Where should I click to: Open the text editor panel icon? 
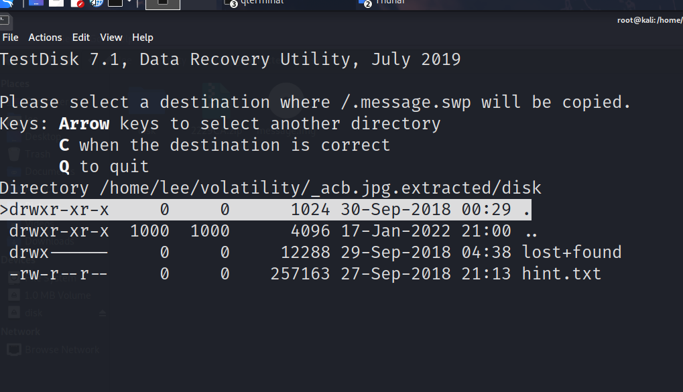(x=76, y=3)
